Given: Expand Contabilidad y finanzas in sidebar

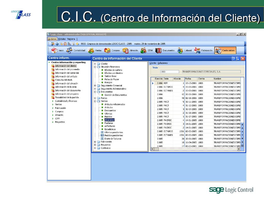Looking at the screenshot, I should [53, 101].
